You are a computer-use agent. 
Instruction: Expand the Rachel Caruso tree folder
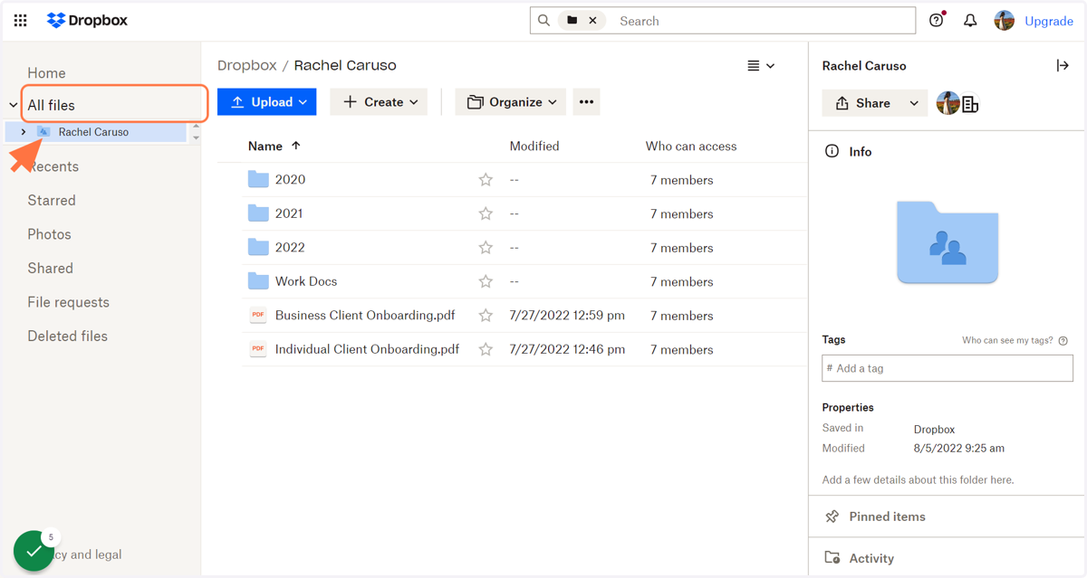[x=24, y=132]
